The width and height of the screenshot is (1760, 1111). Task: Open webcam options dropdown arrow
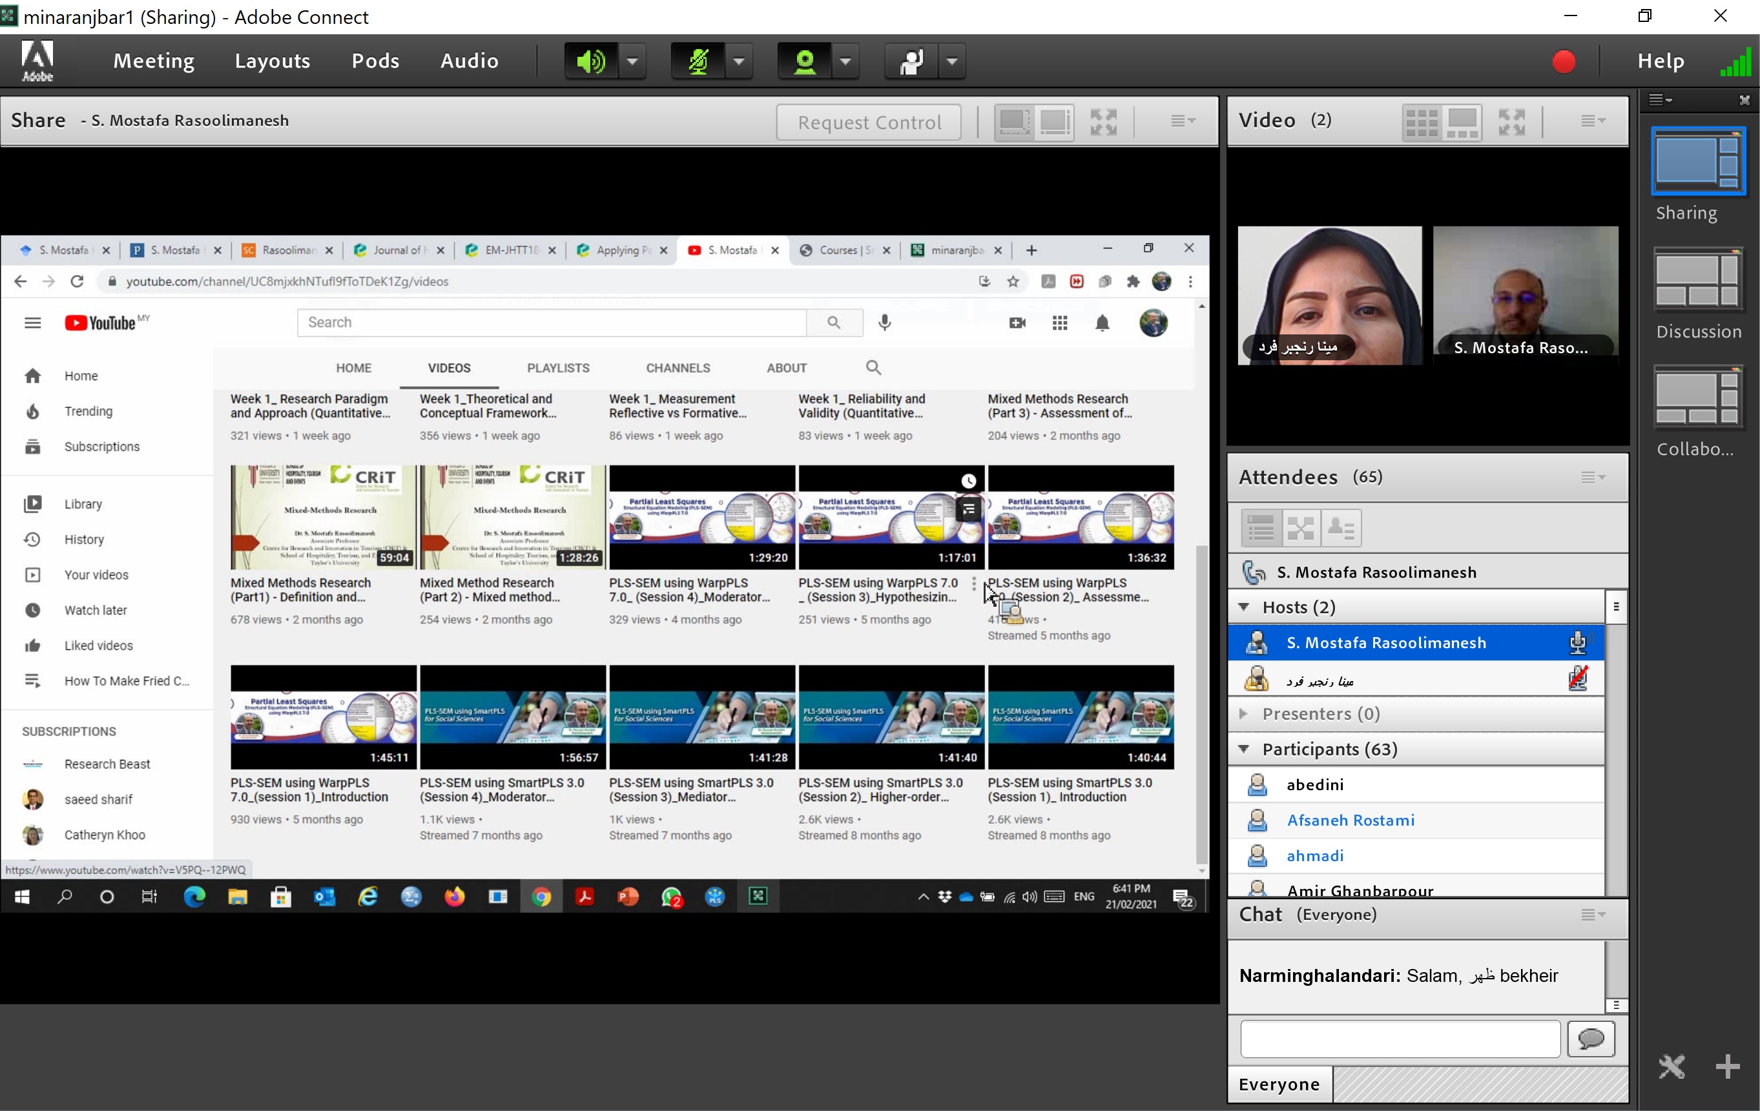[x=845, y=61]
